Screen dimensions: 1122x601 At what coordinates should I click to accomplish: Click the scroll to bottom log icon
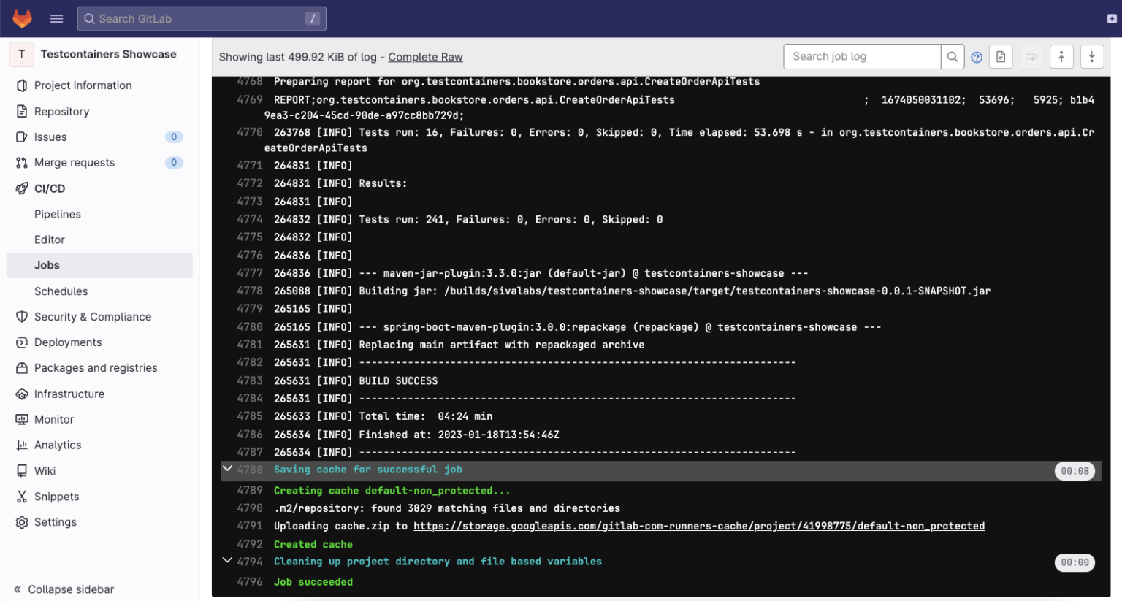(1091, 56)
